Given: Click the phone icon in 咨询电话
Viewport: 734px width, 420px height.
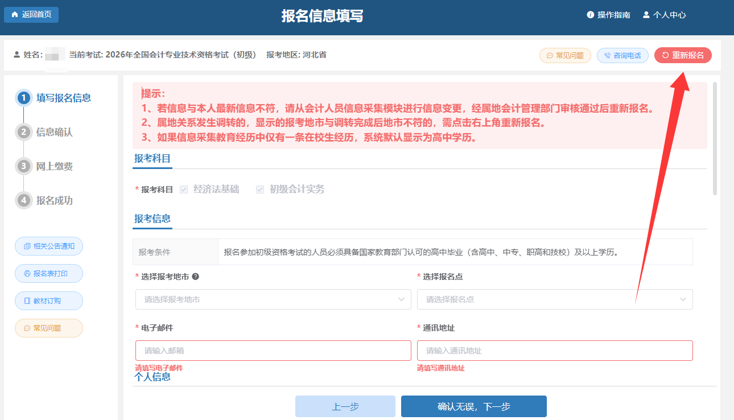Looking at the screenshot, I should pos(607,56).
